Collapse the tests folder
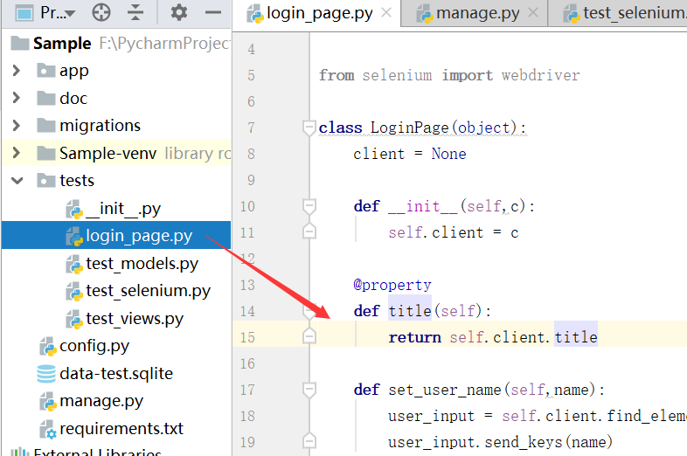This screenshot has width=687, height=456. pos(17,181)
